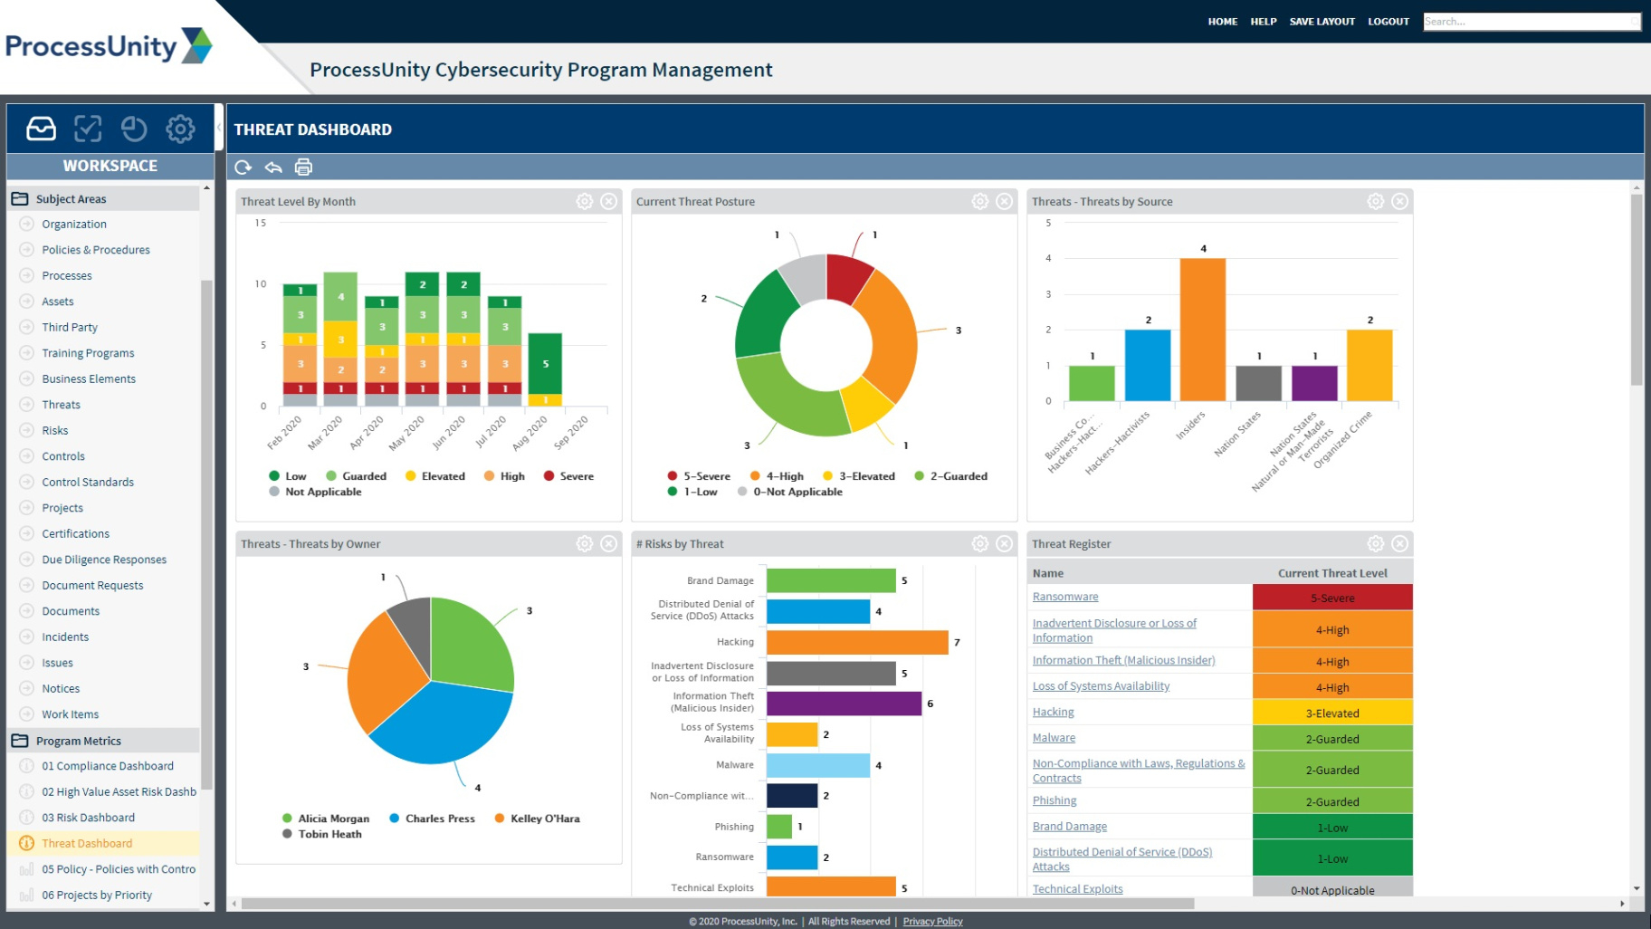Open settings for Threat Level By Month panel
Screen dimensions: 1651x929
point(585,201)
